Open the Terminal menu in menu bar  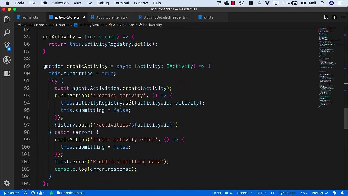click(121, 3)
